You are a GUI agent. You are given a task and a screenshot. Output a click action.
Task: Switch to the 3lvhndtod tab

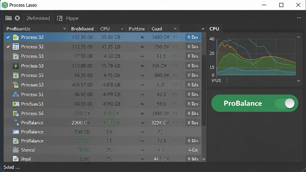coord(38,18)
